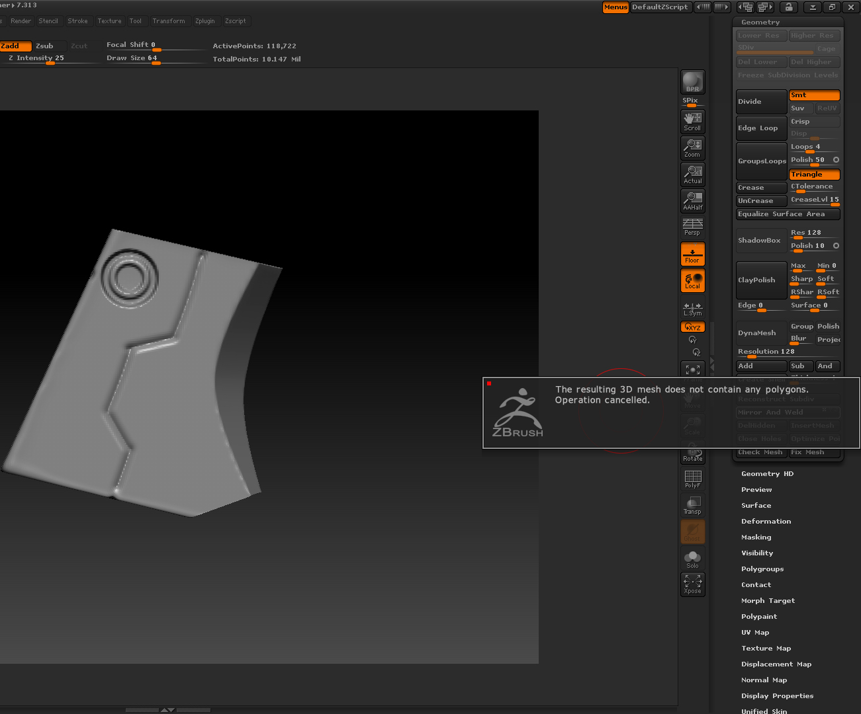Image resolution: width=861 pixels, height=714 pixels.
Task: Open the Zplugin menu
Action: 204,21
